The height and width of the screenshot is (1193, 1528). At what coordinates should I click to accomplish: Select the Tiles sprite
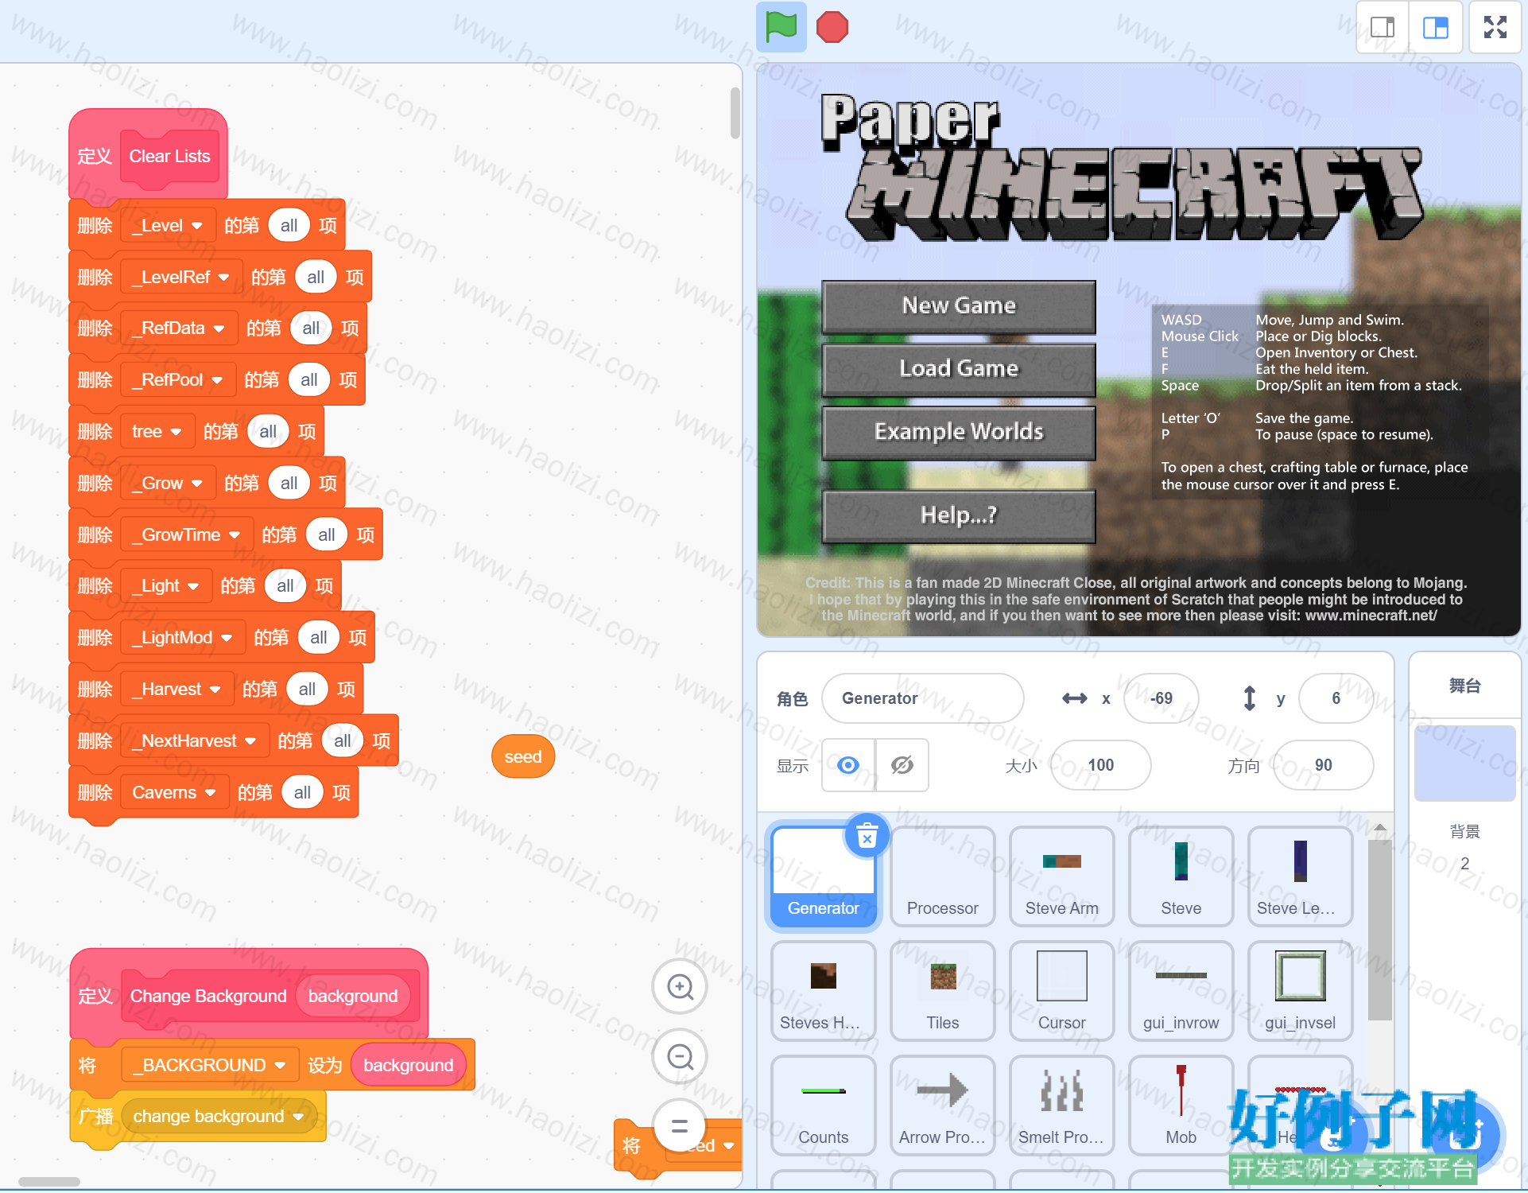click(943, 991)
